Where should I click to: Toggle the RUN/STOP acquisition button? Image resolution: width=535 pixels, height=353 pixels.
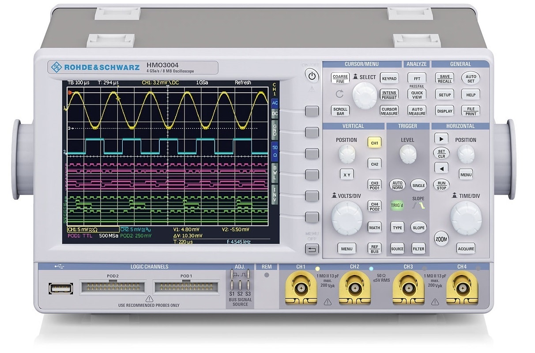[x=441, y=185]
